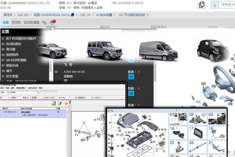Click the green plus add document icon
Screen dimensions: 235x157
point(53,103)
